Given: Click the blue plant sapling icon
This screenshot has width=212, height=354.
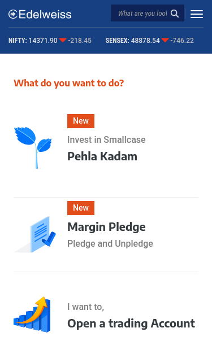Looking at the screenshot, I should click(x=33, y=148).
